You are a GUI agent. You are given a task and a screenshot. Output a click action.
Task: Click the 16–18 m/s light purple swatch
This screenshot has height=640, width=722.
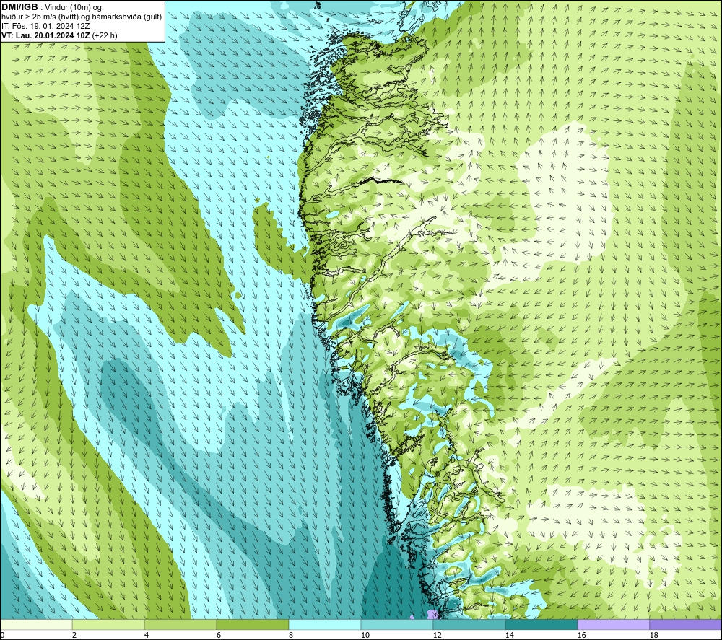click(x=613, y=624)
